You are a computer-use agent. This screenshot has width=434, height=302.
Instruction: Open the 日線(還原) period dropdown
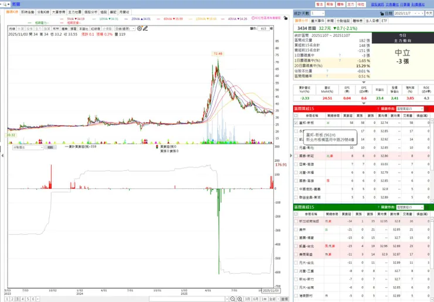pos(126,29)
